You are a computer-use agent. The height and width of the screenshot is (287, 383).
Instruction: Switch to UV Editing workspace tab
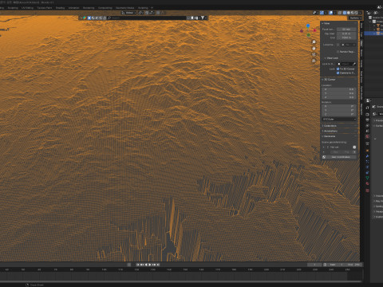[x=27, y=8]
